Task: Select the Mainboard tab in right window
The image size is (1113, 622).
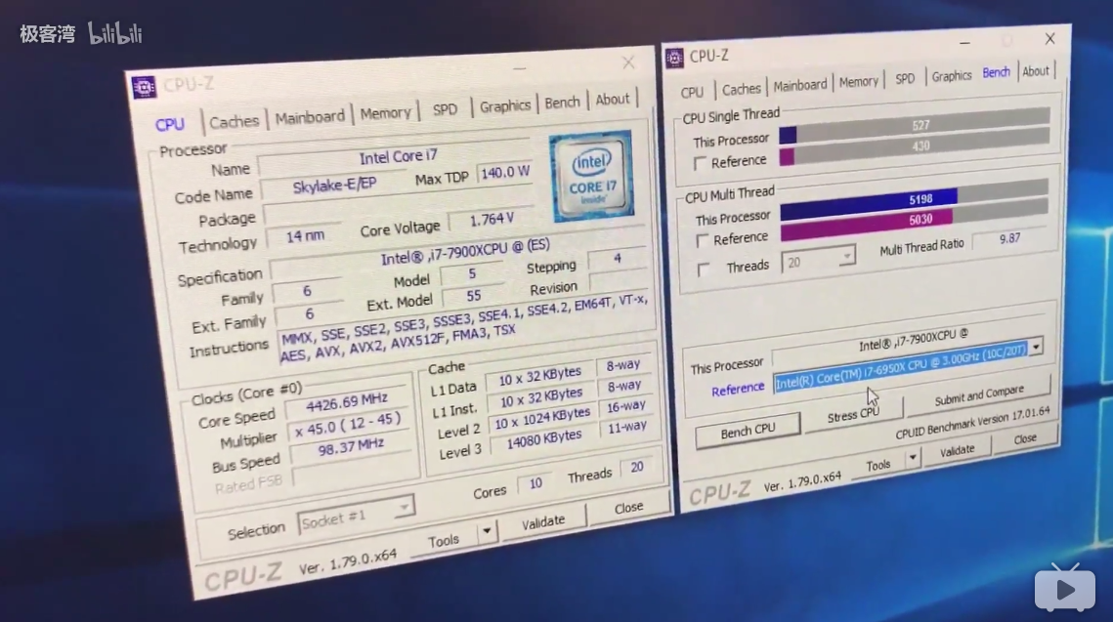Action: [x=799, y=84]
